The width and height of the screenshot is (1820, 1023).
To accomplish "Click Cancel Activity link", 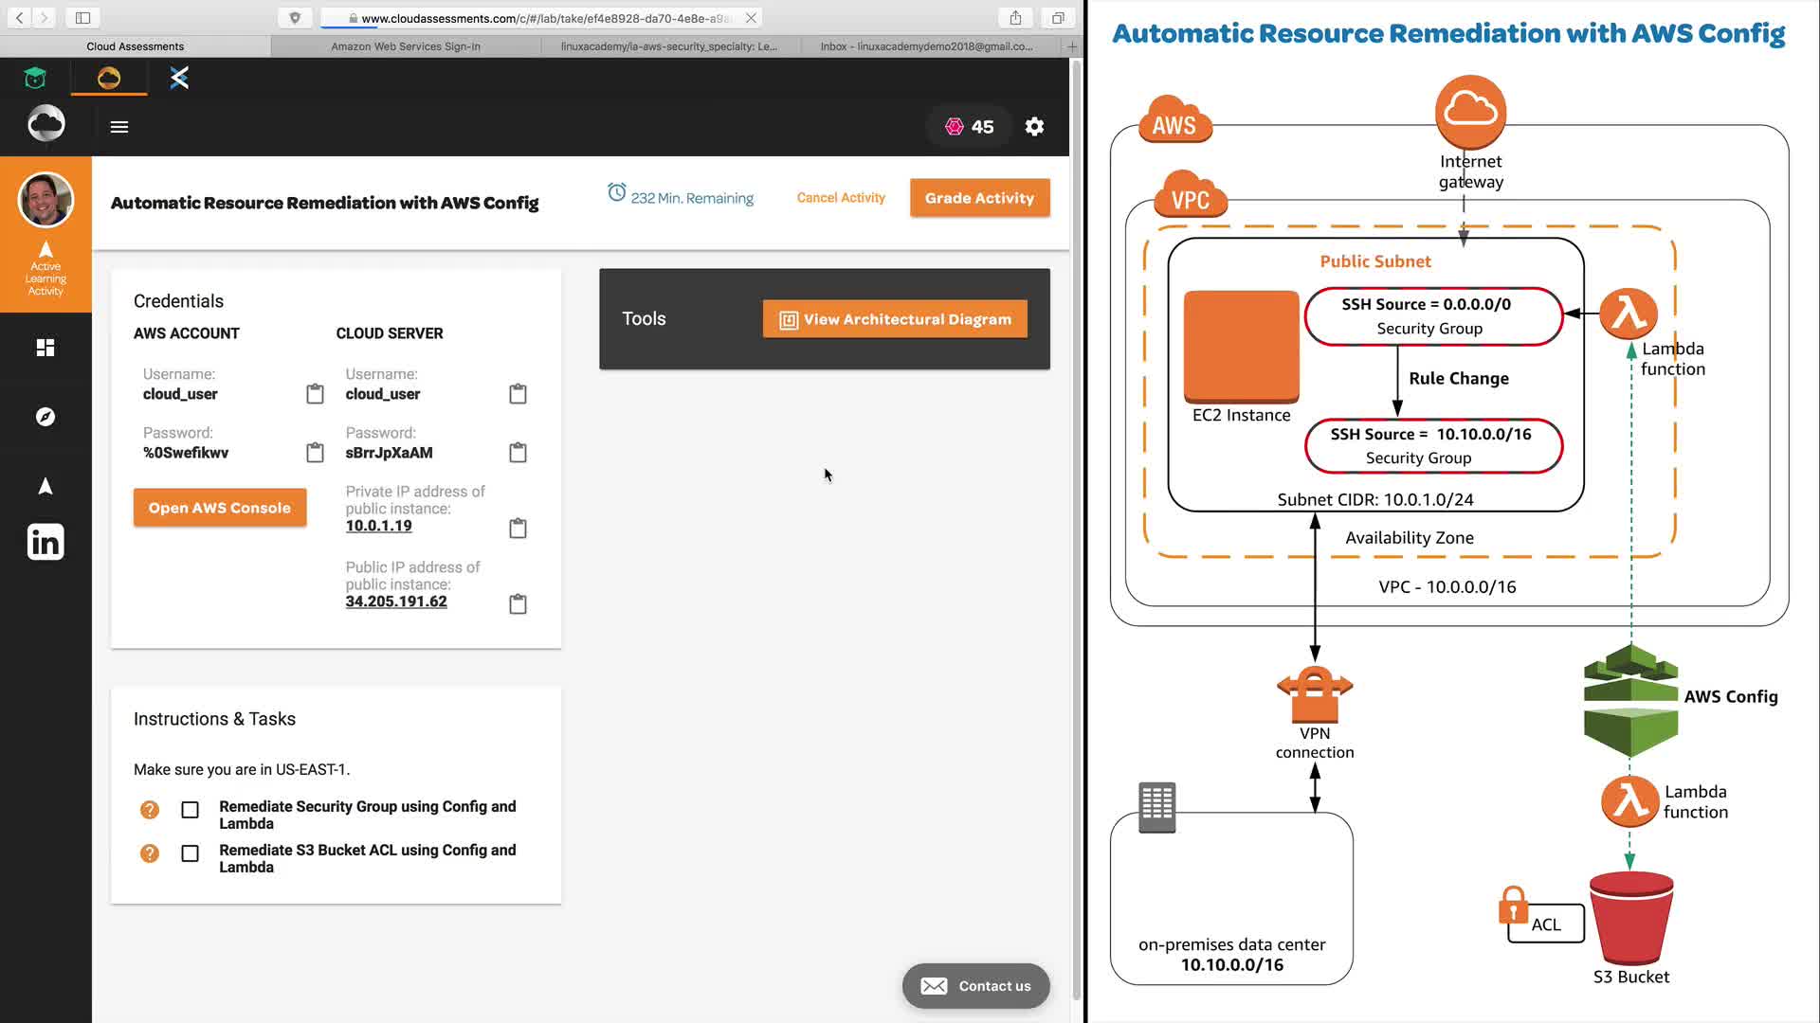I will (x=841, y=198).
